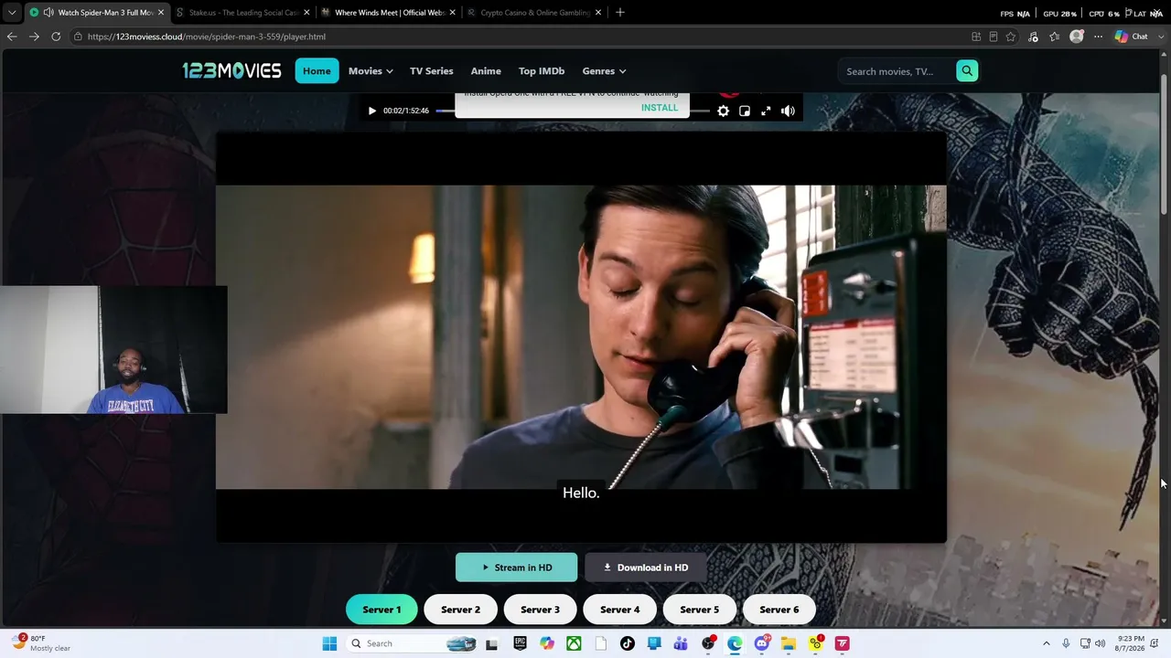
Task: Launch Epic Games from the taskbar
Action: click(x=520, y=643)
